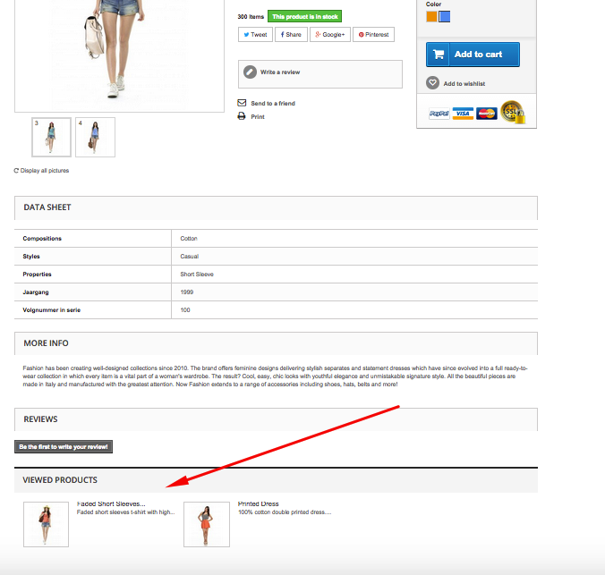Click the Visa card logo
Screen dimensions: 605x575
[463, 114]
